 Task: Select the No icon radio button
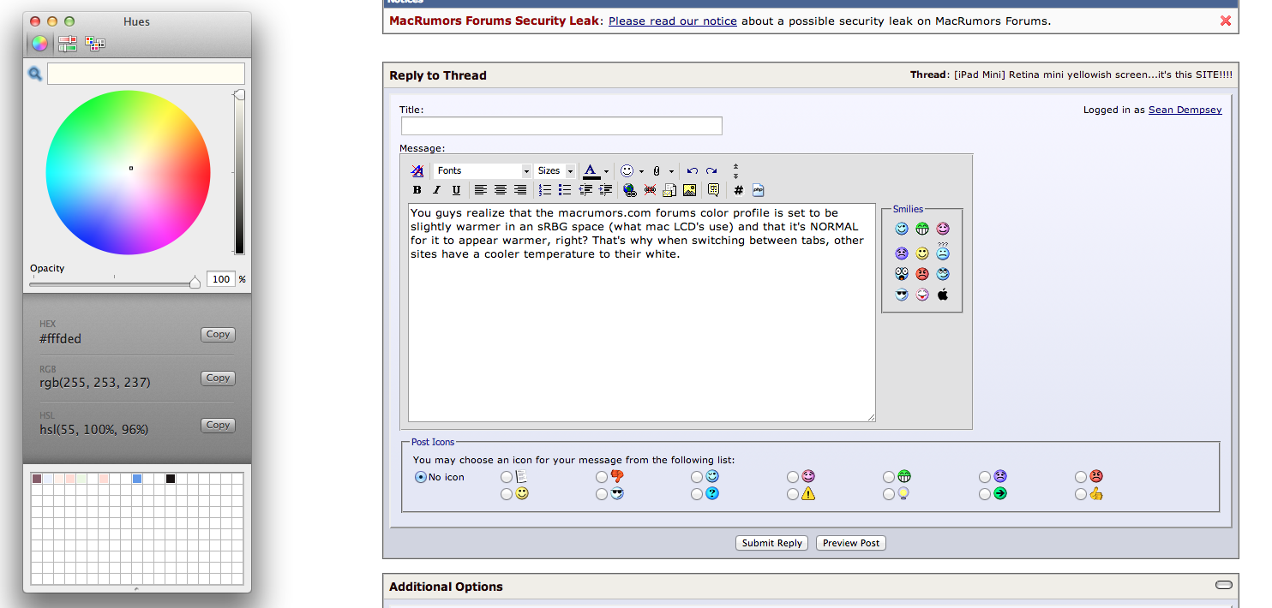(x=421, y=477)
